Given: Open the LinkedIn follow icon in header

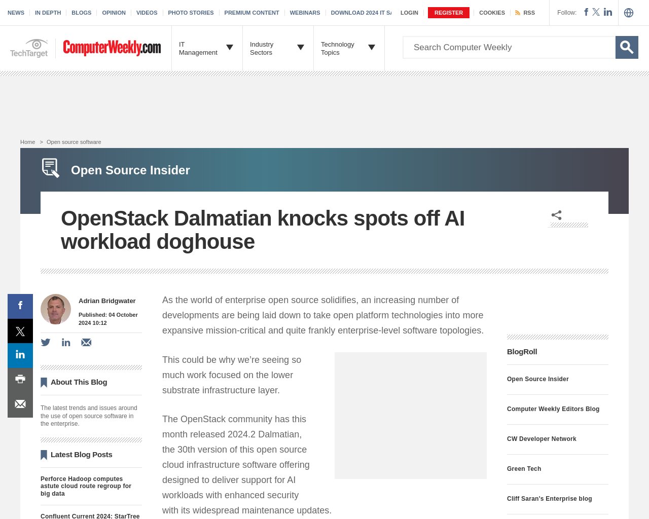Looking at the screenshot, I should coord(608,12).
